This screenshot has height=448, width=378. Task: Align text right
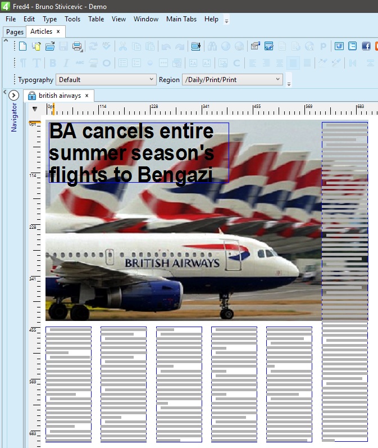point(266,63)
